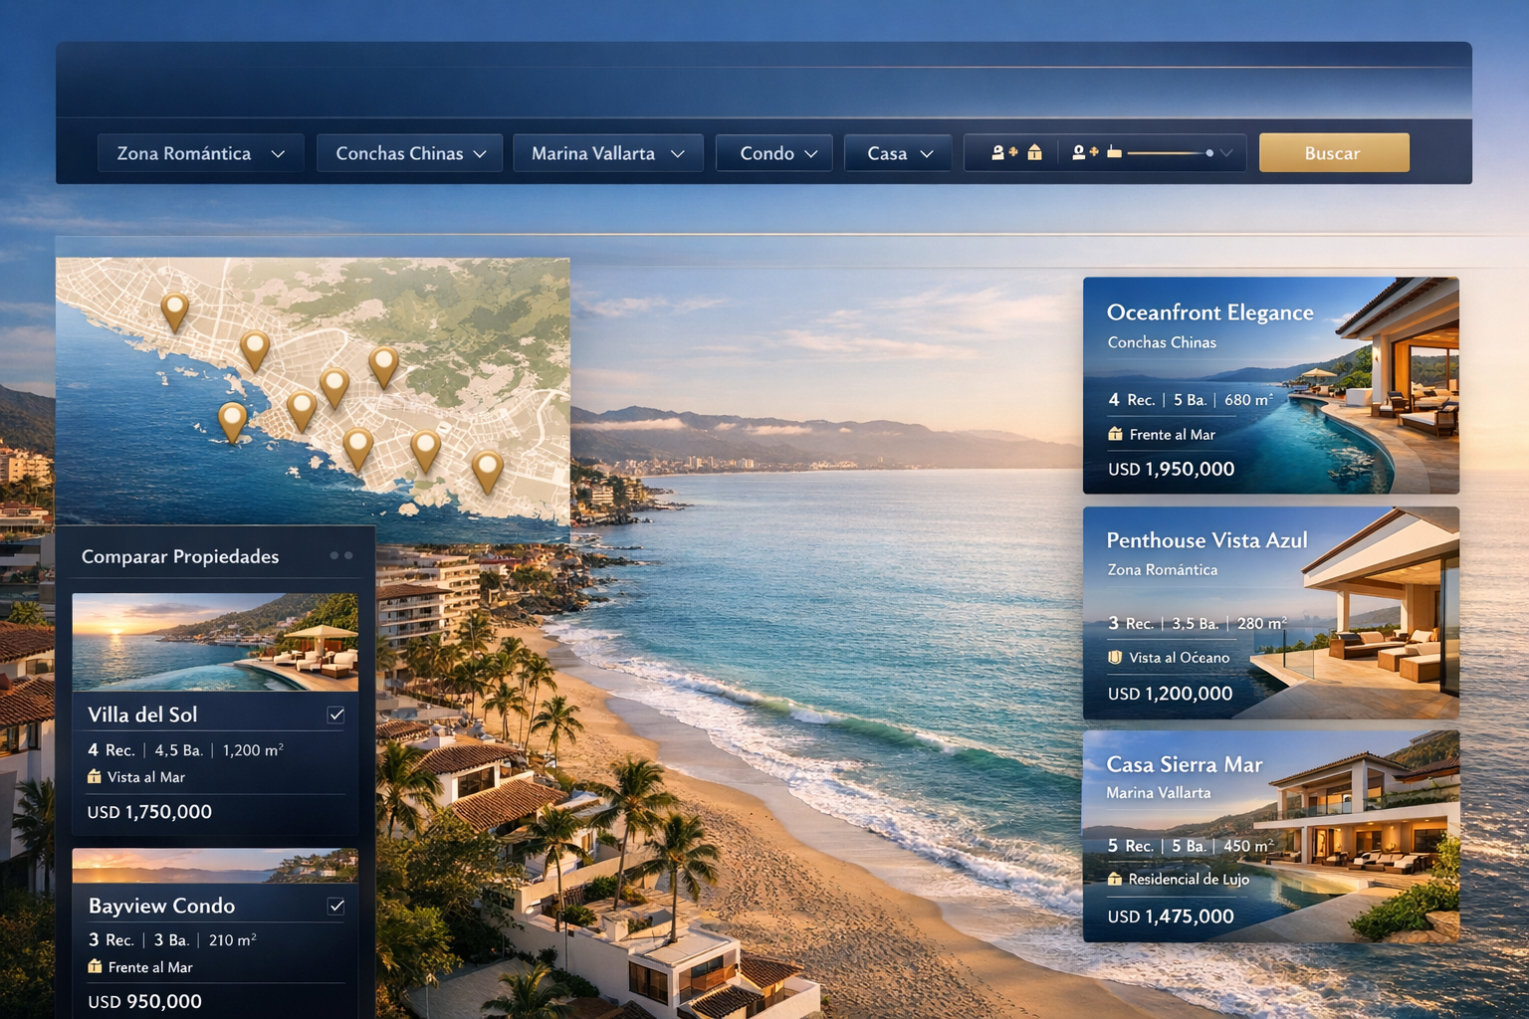Expand the Condo property type dropdown
1529x1019 pixels.
[x=774, y=153]
